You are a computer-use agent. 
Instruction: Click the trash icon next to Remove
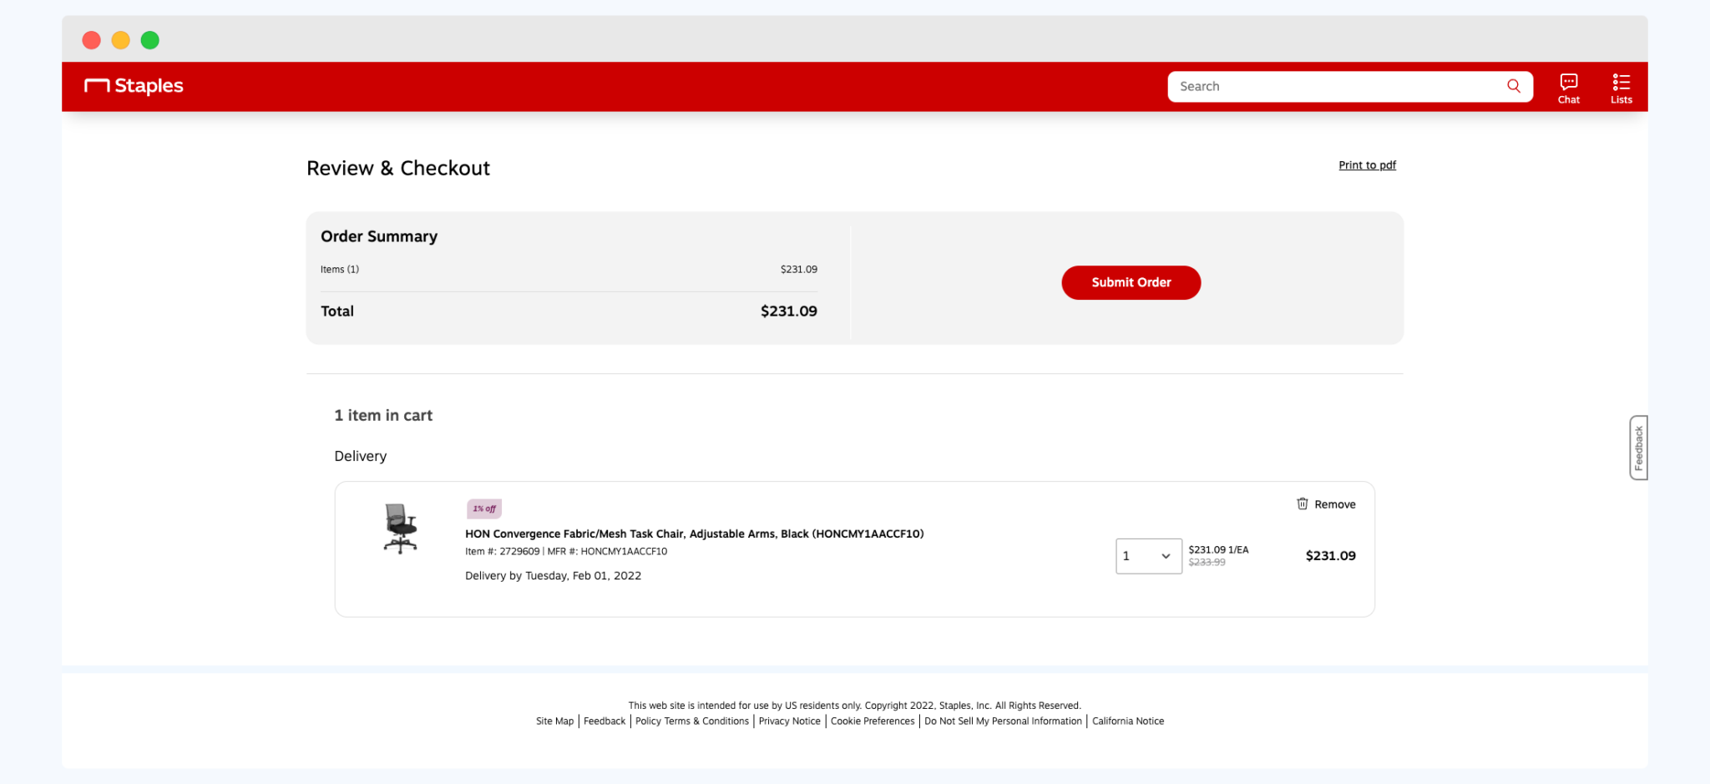click(x=1302, y=503)
